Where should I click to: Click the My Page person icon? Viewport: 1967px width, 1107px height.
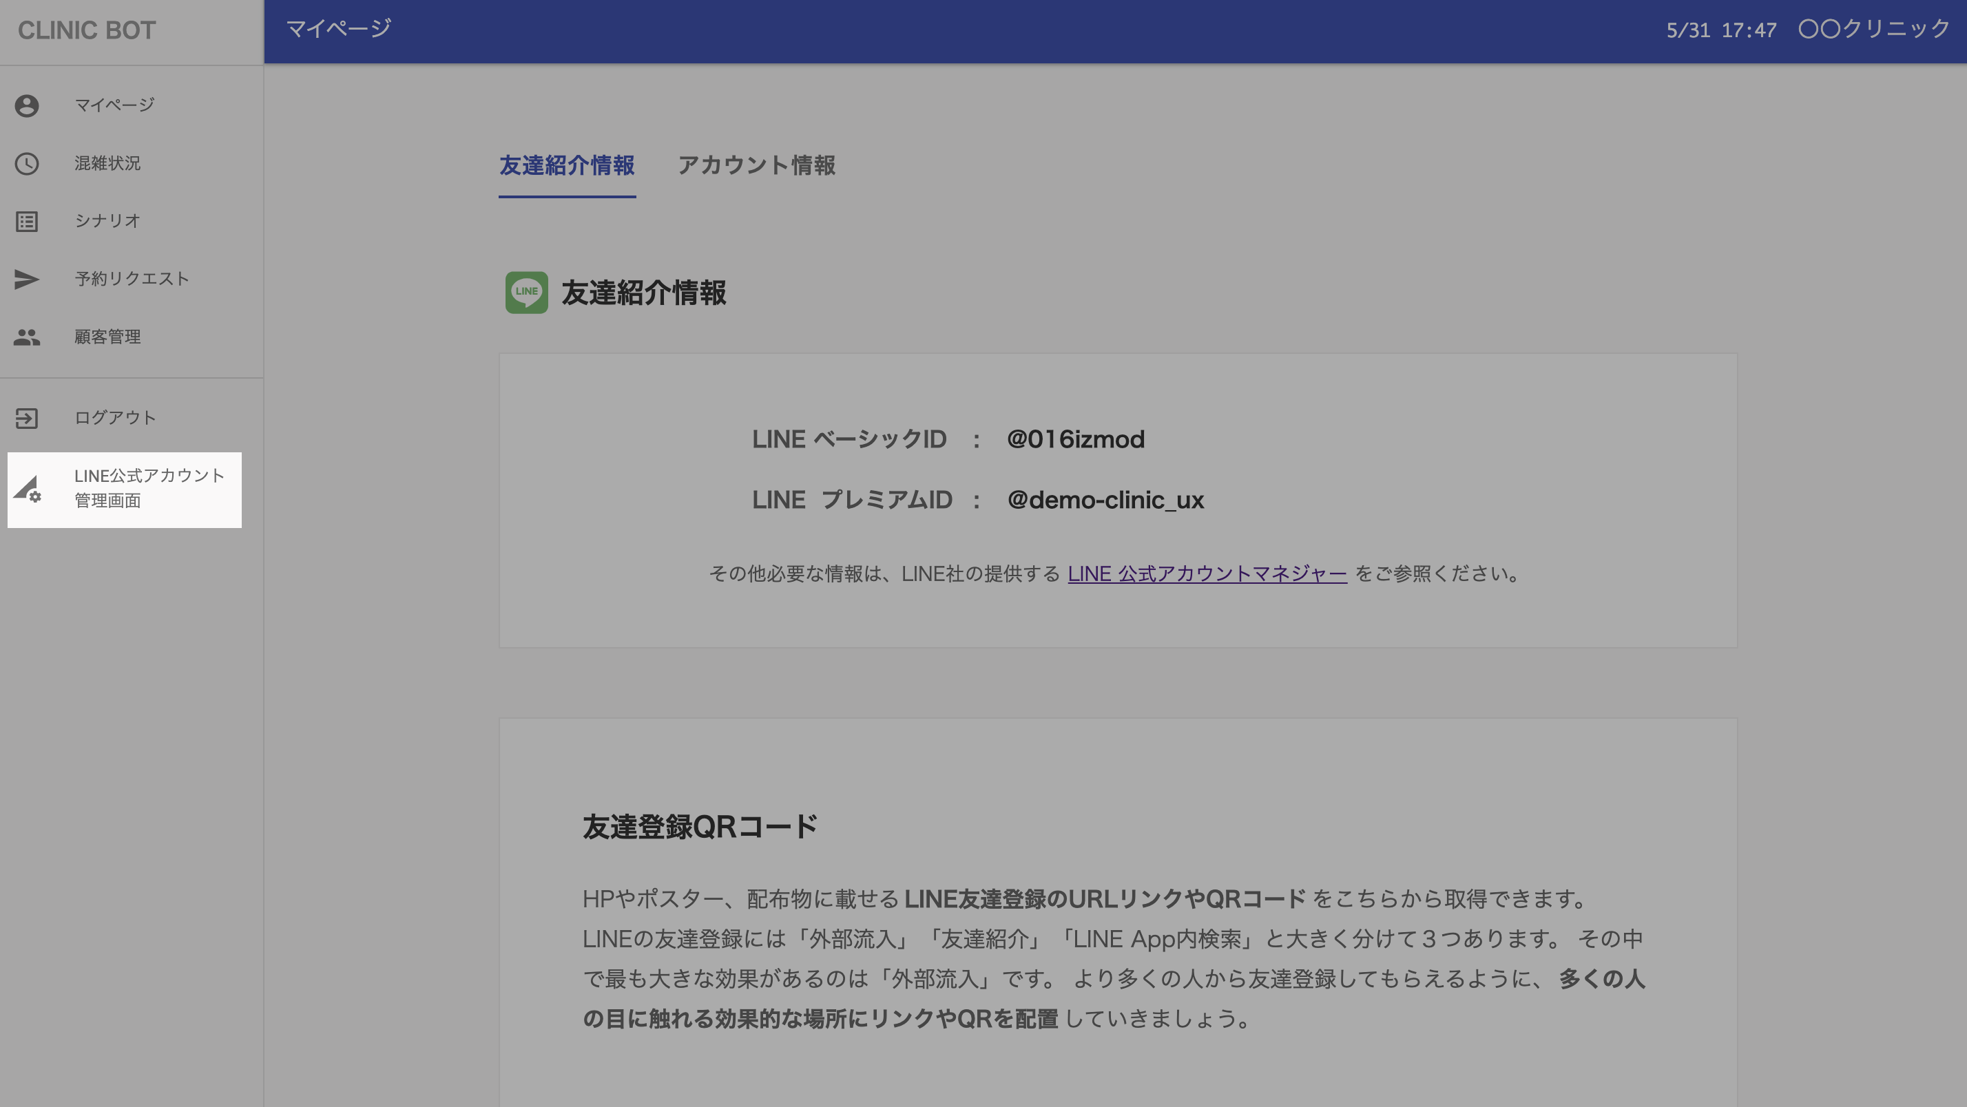(x=27, y=105)
